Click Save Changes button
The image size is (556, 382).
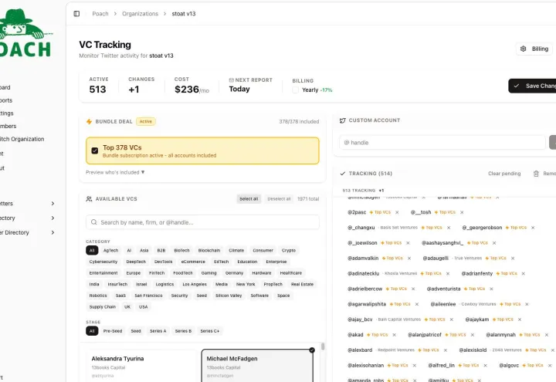click(x=532, y=86)
